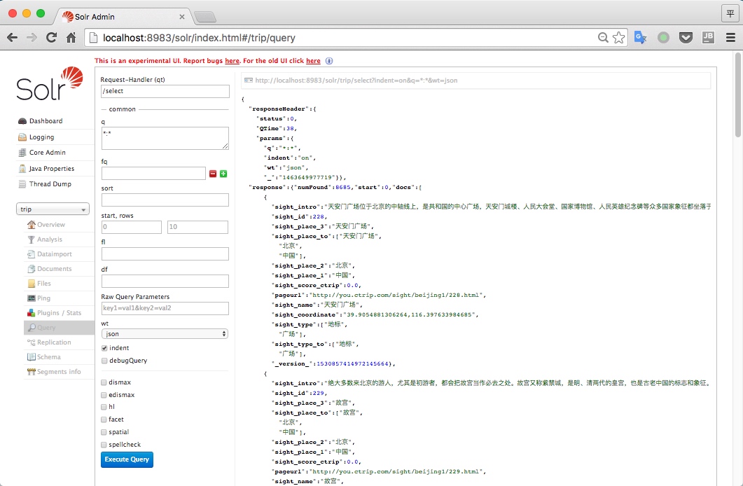
Task: Click the q query text area
Action: pos(165,138)
